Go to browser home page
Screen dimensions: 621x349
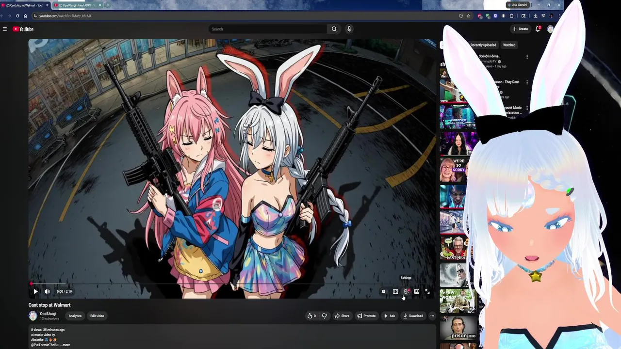(x=26, y=16)
